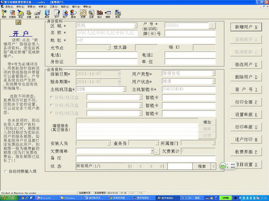Screen dimensions: 269x201
Task: Click the 修改用户 E button
Action: point(246,64)
